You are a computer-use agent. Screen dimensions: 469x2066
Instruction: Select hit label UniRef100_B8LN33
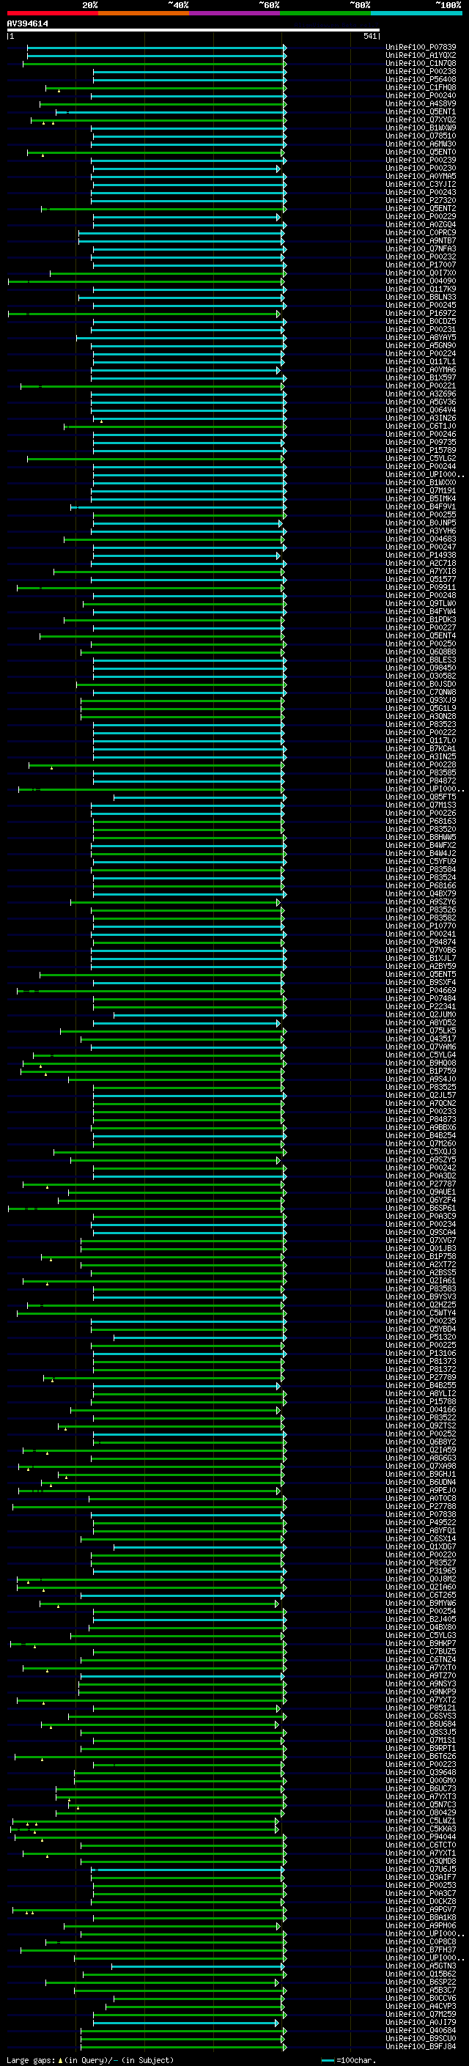421,298
